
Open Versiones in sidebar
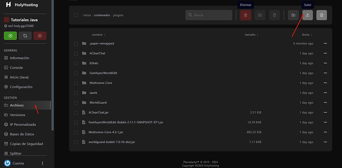[x=17, y=115]
